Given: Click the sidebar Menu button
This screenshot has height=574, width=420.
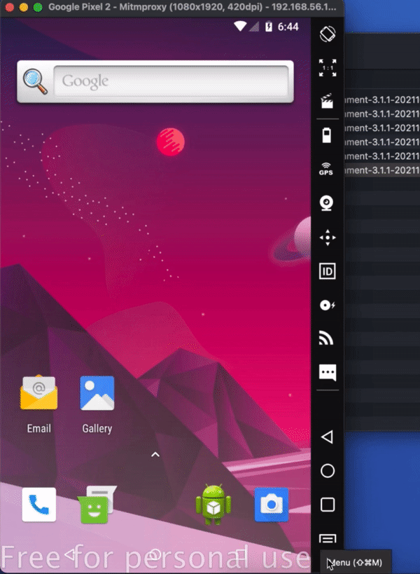Looking at the screenshot, I should tap(327, 539).
